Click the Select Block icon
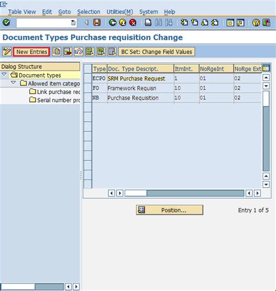The image size is (276, 291). (x=101, y=52)
